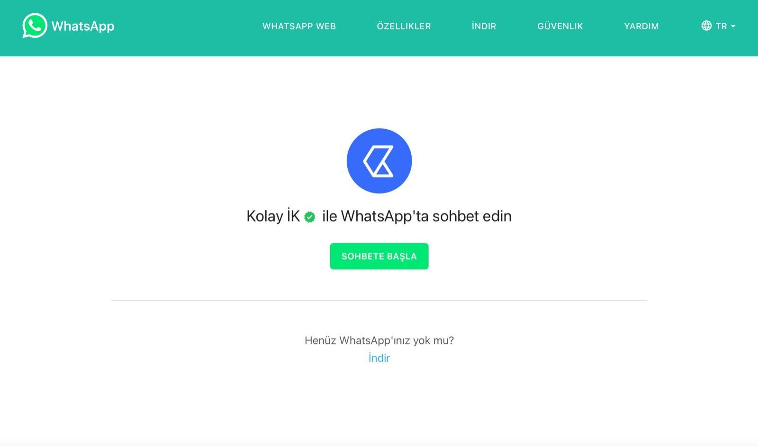Go to the ÖZELLİKLER page
The image size is (758, 446).
pos(404,27)
